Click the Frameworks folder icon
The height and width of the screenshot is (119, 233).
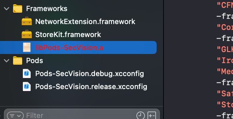point(18,8)
